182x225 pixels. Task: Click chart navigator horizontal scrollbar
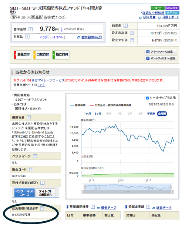click(x=128, y=192)
